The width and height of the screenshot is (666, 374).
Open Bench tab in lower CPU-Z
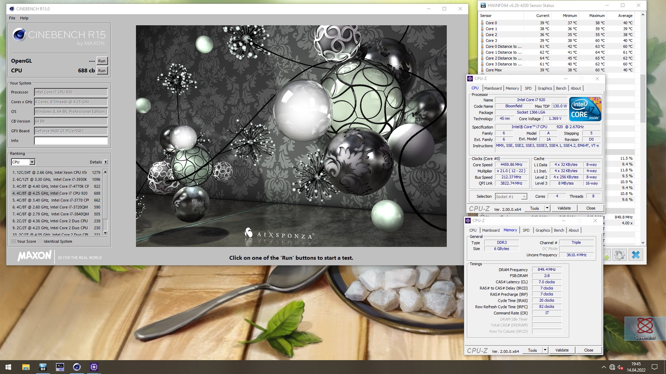559,230
